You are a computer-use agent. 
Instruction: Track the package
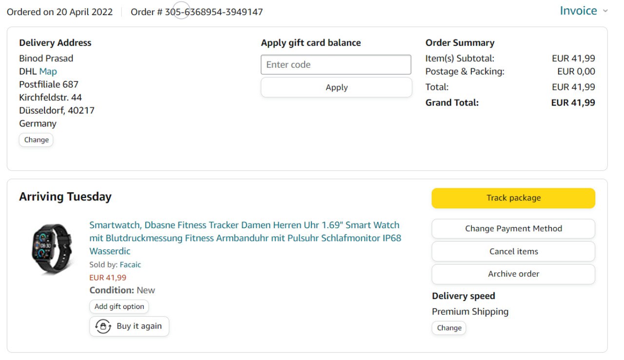[x=513, y=198]
